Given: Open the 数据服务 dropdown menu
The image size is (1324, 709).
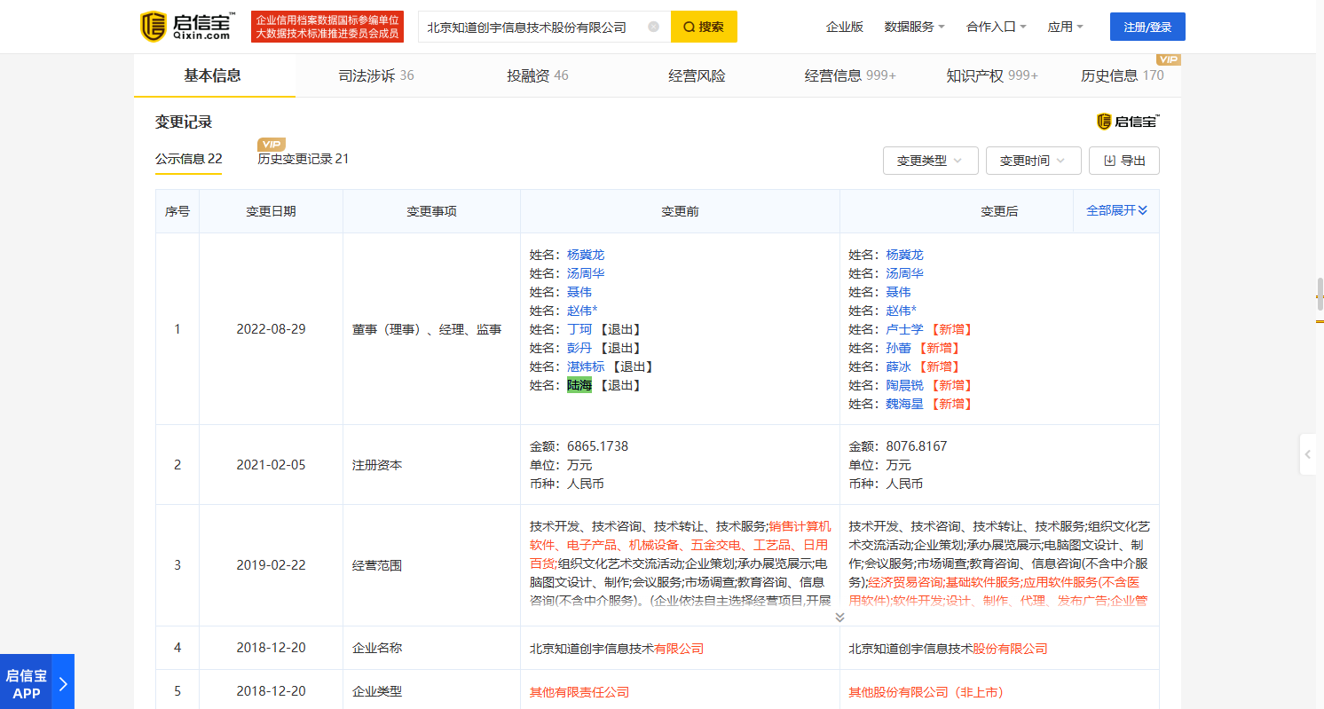Looking at the screenshot, I should 914,27.
